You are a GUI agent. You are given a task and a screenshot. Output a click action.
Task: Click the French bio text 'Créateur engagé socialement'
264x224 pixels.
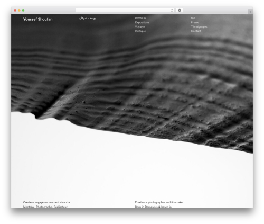(41, 202)
